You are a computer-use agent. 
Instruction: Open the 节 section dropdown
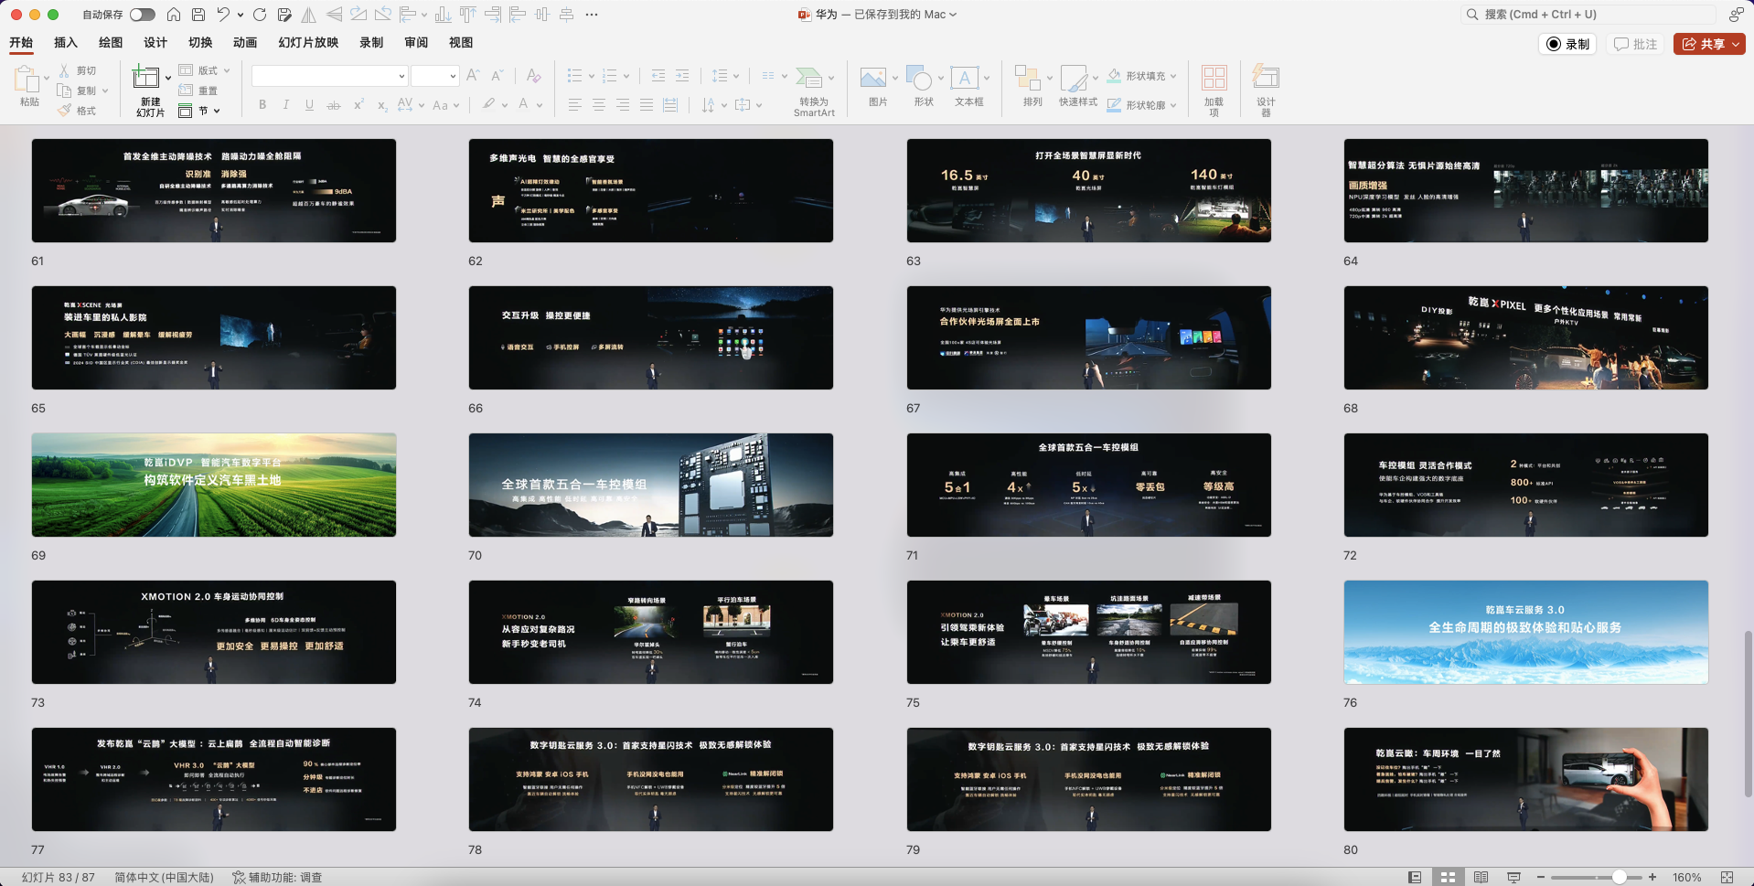[199, 111]
